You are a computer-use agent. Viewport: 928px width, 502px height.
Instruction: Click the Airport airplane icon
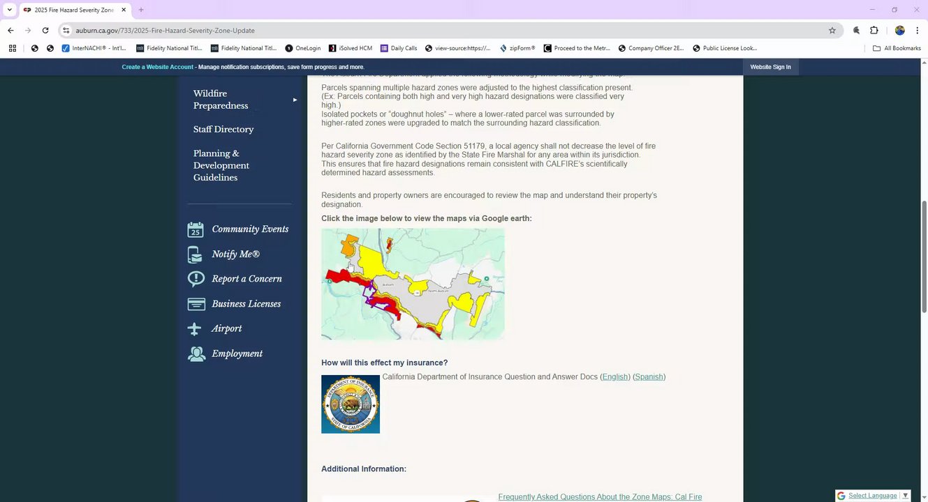point(196,329)
